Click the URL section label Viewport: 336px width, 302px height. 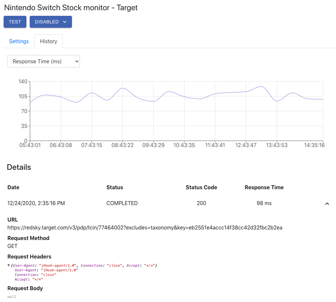[x=13, y=220]
